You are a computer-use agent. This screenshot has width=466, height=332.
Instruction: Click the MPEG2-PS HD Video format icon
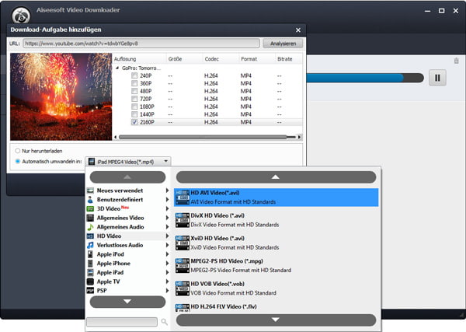183,266
